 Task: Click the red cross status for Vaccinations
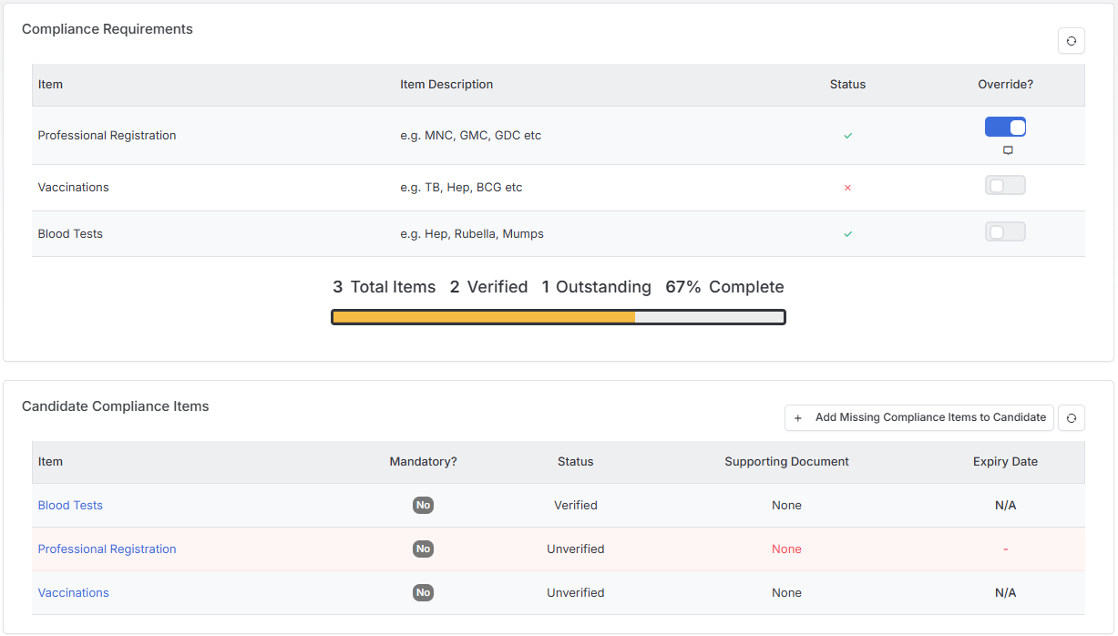(847, 188)
